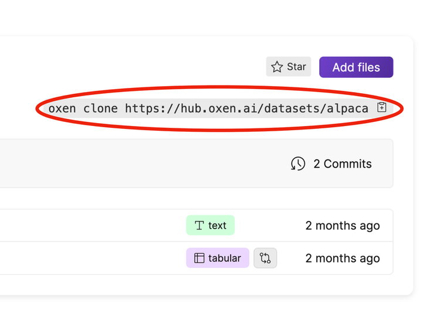Click the commit history clock icon
440x330 pixels.
coord(297,164)
